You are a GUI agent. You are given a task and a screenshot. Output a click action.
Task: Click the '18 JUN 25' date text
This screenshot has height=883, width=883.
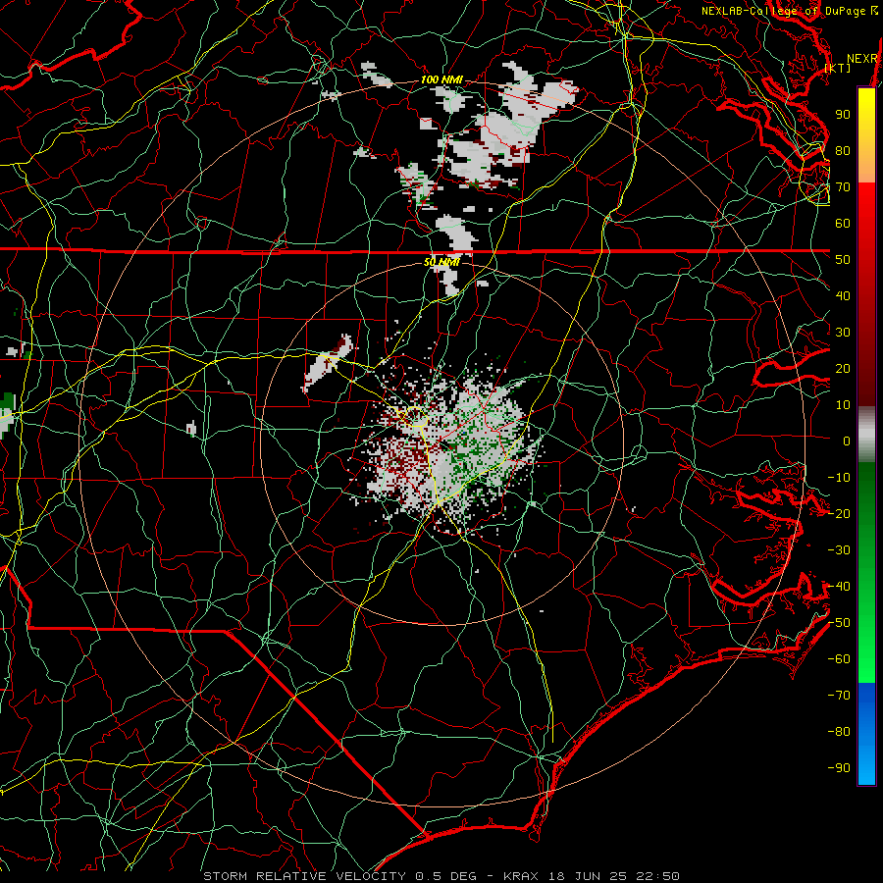[588, 876]
